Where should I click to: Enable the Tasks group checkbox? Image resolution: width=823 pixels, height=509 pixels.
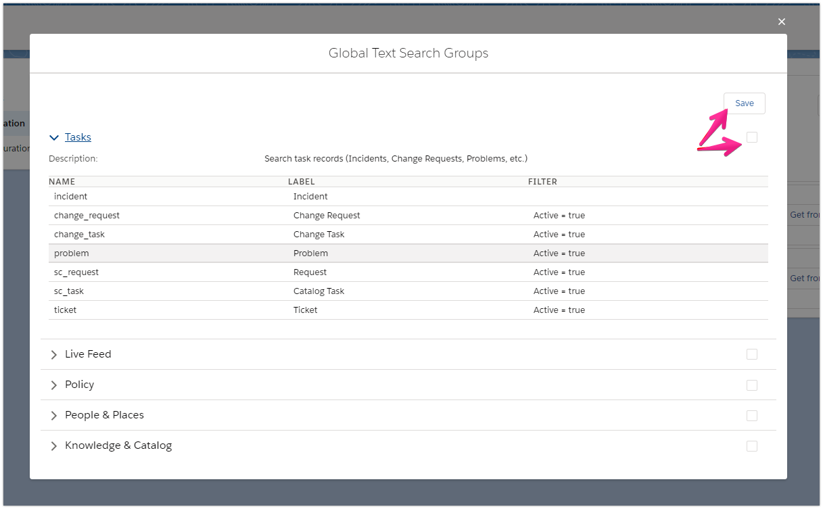click(751, 137)
